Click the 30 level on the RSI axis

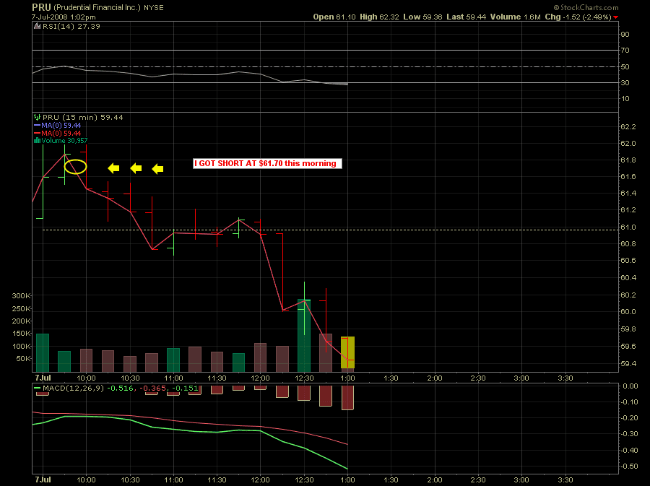(625, 83)
